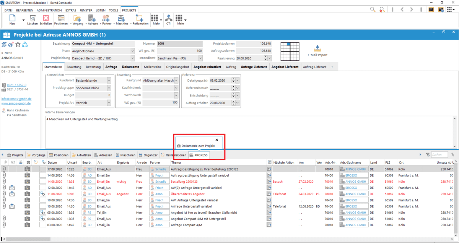
Task: Open the E-Mail-Import function
Action: click(x=317, y=49)
